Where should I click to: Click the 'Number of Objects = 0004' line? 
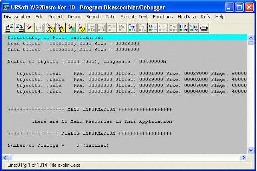pyautogui.click(x=87, y=62)
